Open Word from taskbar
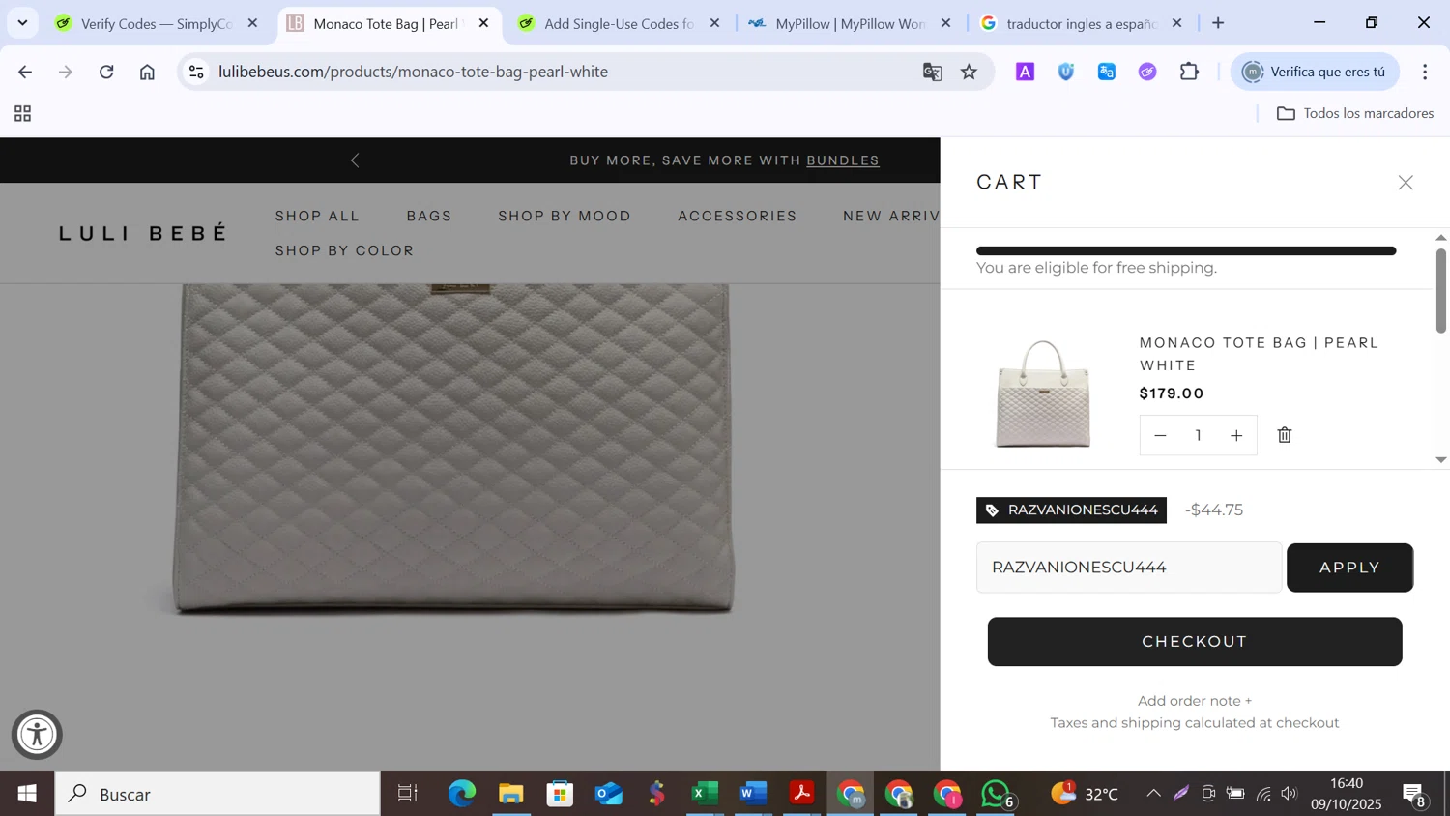Image resolution: width=1450 pixels, height=816 pixels. [x=753, y=794]
